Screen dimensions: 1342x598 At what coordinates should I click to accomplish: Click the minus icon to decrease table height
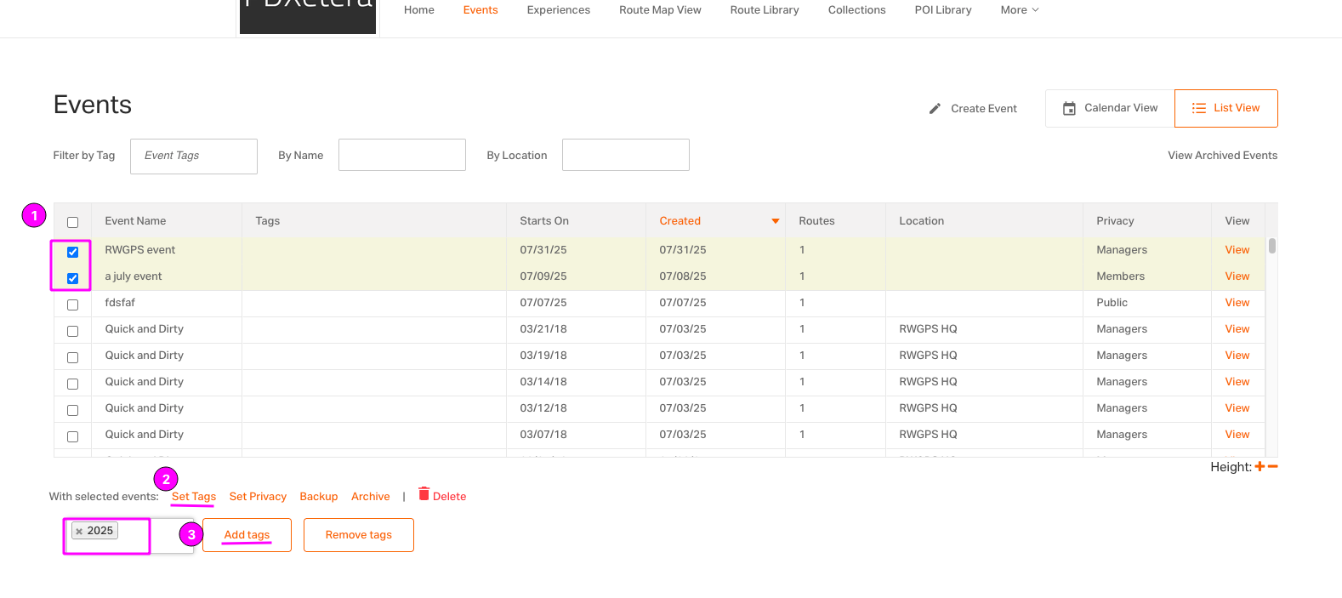pos(1272,466)
